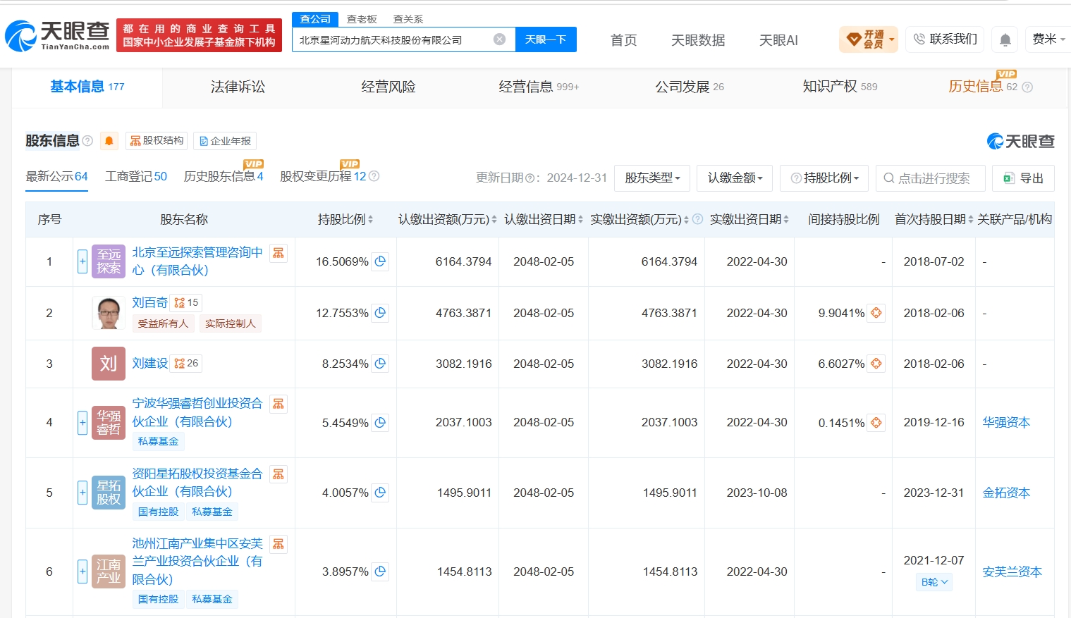Switch to 法律诉讼 tab

[x=238, y=87]
